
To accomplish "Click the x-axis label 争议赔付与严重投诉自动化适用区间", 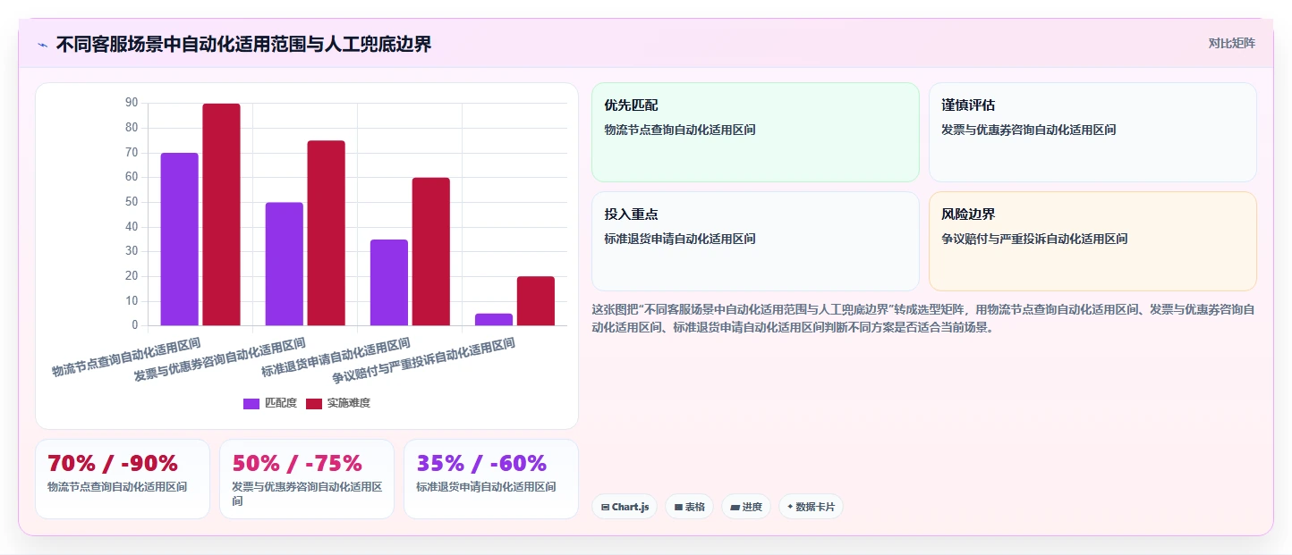I will (x=424, y=360).
